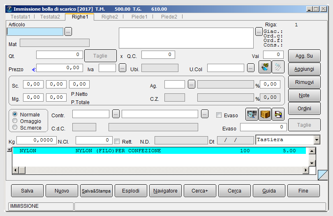Screen dimensions: 333x216
Task: Open the Iva lookup (…) button
Action: pos(123,68)
